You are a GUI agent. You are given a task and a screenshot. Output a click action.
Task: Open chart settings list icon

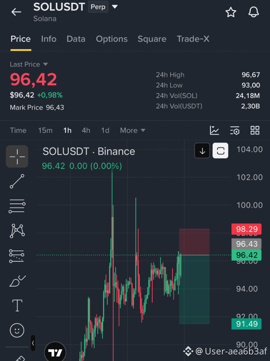coord(235,130)
